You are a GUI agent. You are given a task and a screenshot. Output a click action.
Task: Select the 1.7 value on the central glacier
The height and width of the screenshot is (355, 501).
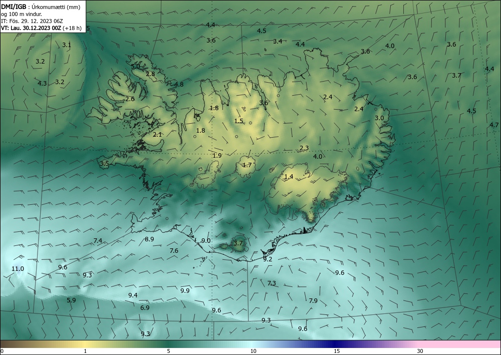(x=247, y=165)
